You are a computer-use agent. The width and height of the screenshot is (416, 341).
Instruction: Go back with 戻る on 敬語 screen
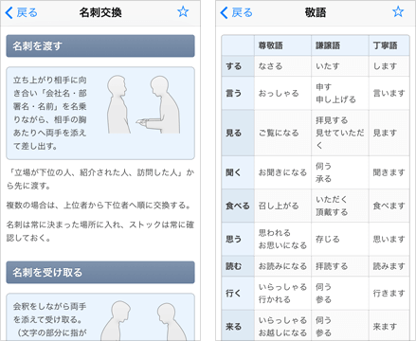pos(237,12)
